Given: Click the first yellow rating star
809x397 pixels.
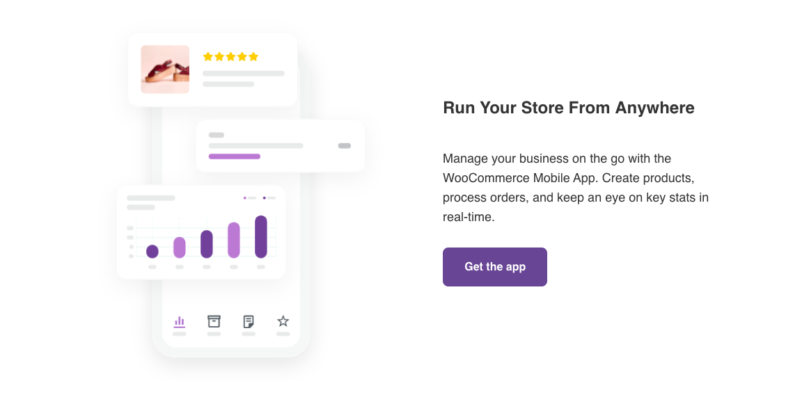Looking at the screenshot, I should (x=207, y=56).
